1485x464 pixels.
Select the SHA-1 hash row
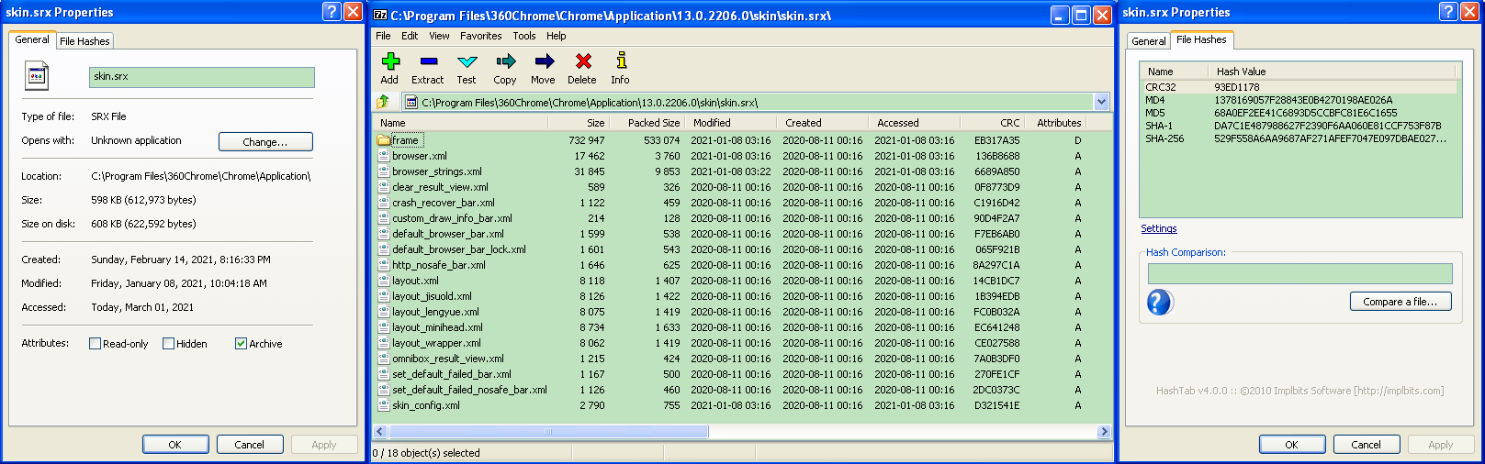tap(1298, 126)
